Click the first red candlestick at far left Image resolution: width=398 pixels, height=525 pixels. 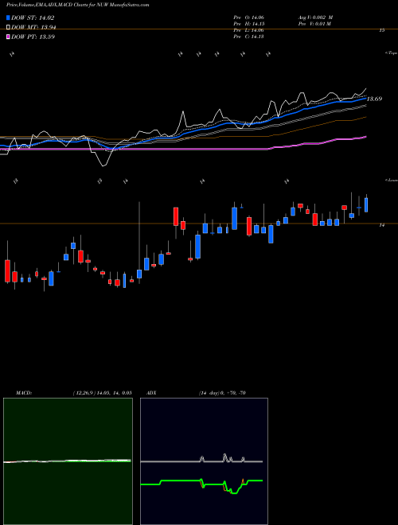pyautogui.click(x=7, y=271)
